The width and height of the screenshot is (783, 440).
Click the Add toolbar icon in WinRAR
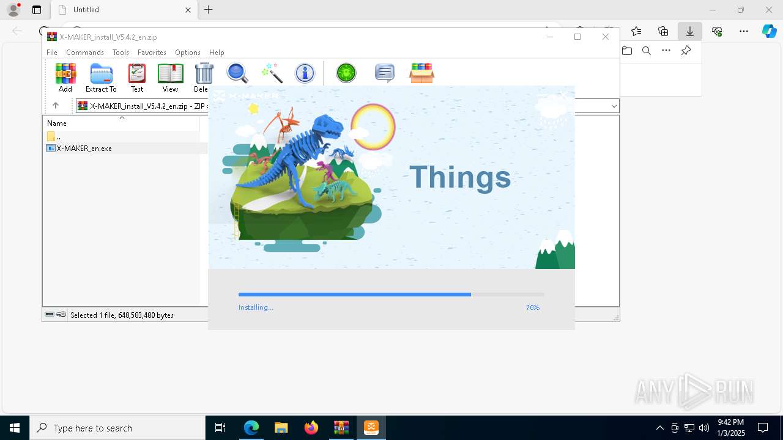[x=65, y=78]
